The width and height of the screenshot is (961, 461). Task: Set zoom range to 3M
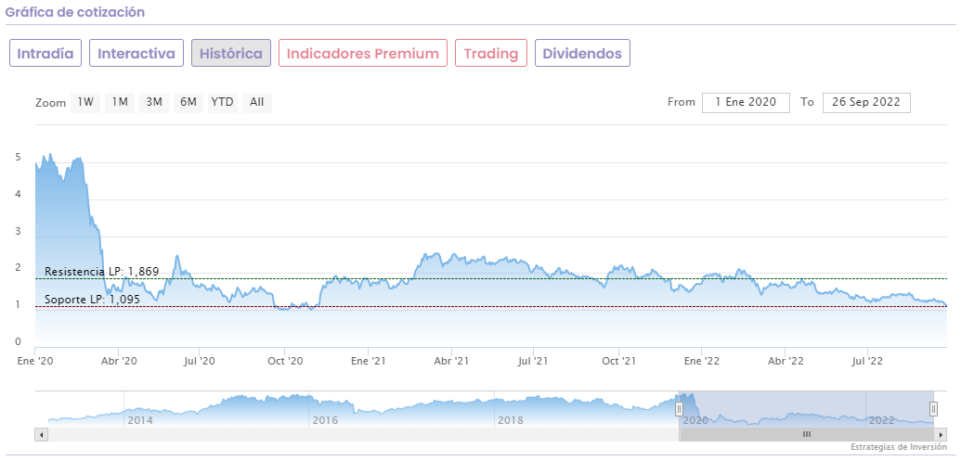click(154, 102)
